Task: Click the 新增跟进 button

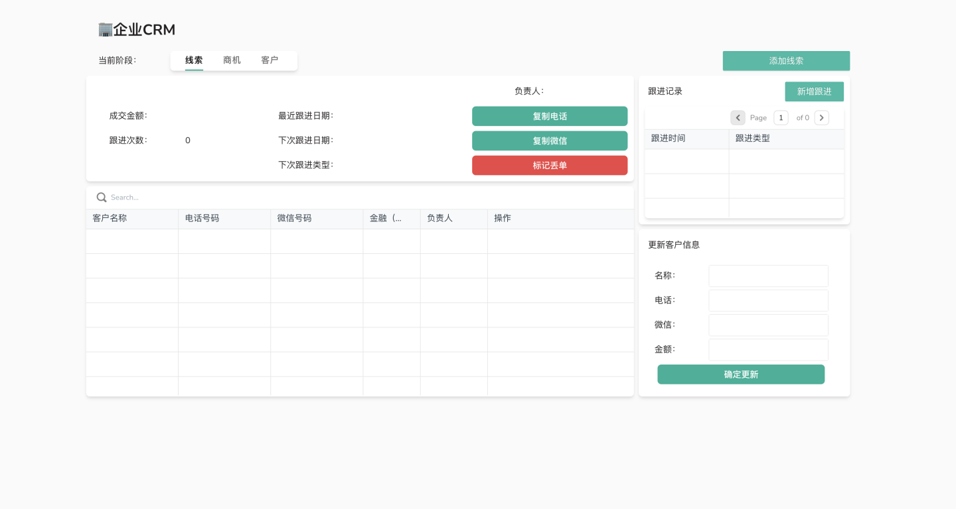Action: point(814,91)
